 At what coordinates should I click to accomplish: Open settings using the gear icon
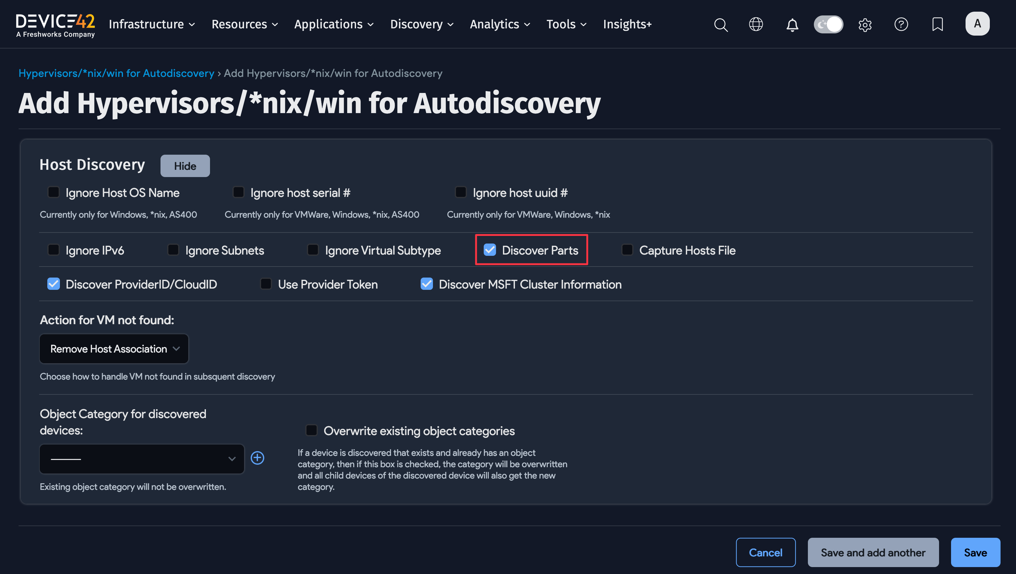click(865, 25)
